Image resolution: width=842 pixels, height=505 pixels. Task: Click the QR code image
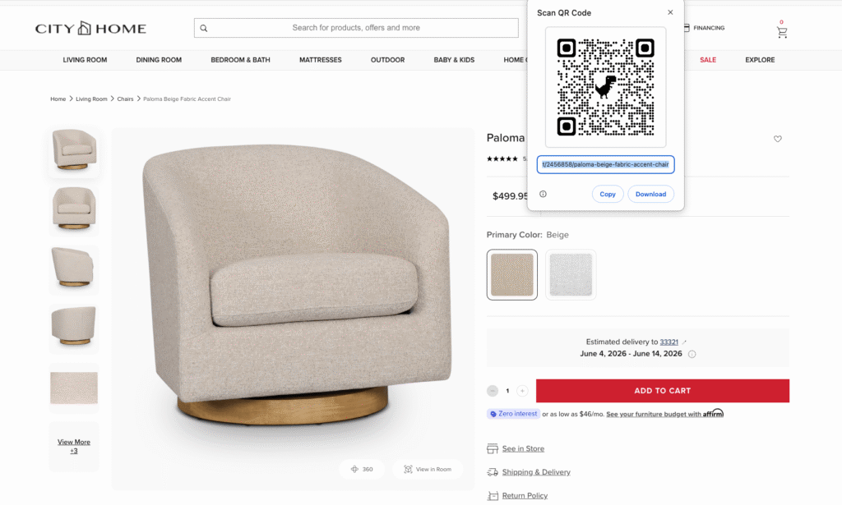coord(606,87)
